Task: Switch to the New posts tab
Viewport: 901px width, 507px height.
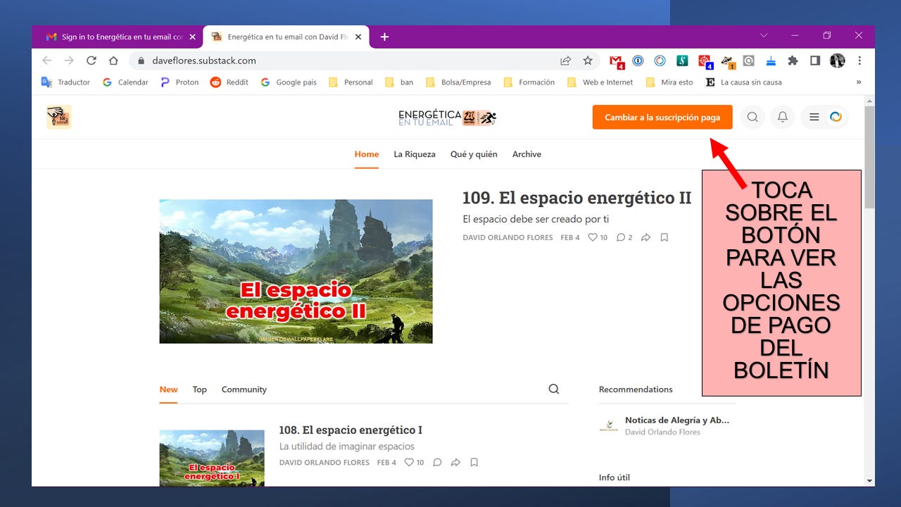Action: pyautogui.click(x=168, y=389)
